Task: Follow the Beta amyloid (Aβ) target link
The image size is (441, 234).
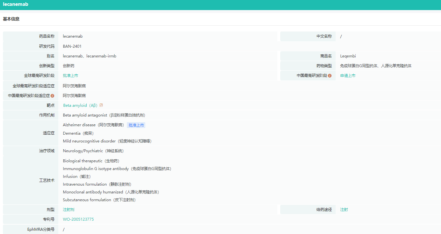Action: (x=80, y=105)
